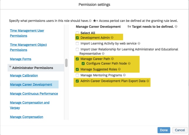Go to Manage Forms permissions
This screenshot has height=135, width=189.
point(21,59)
